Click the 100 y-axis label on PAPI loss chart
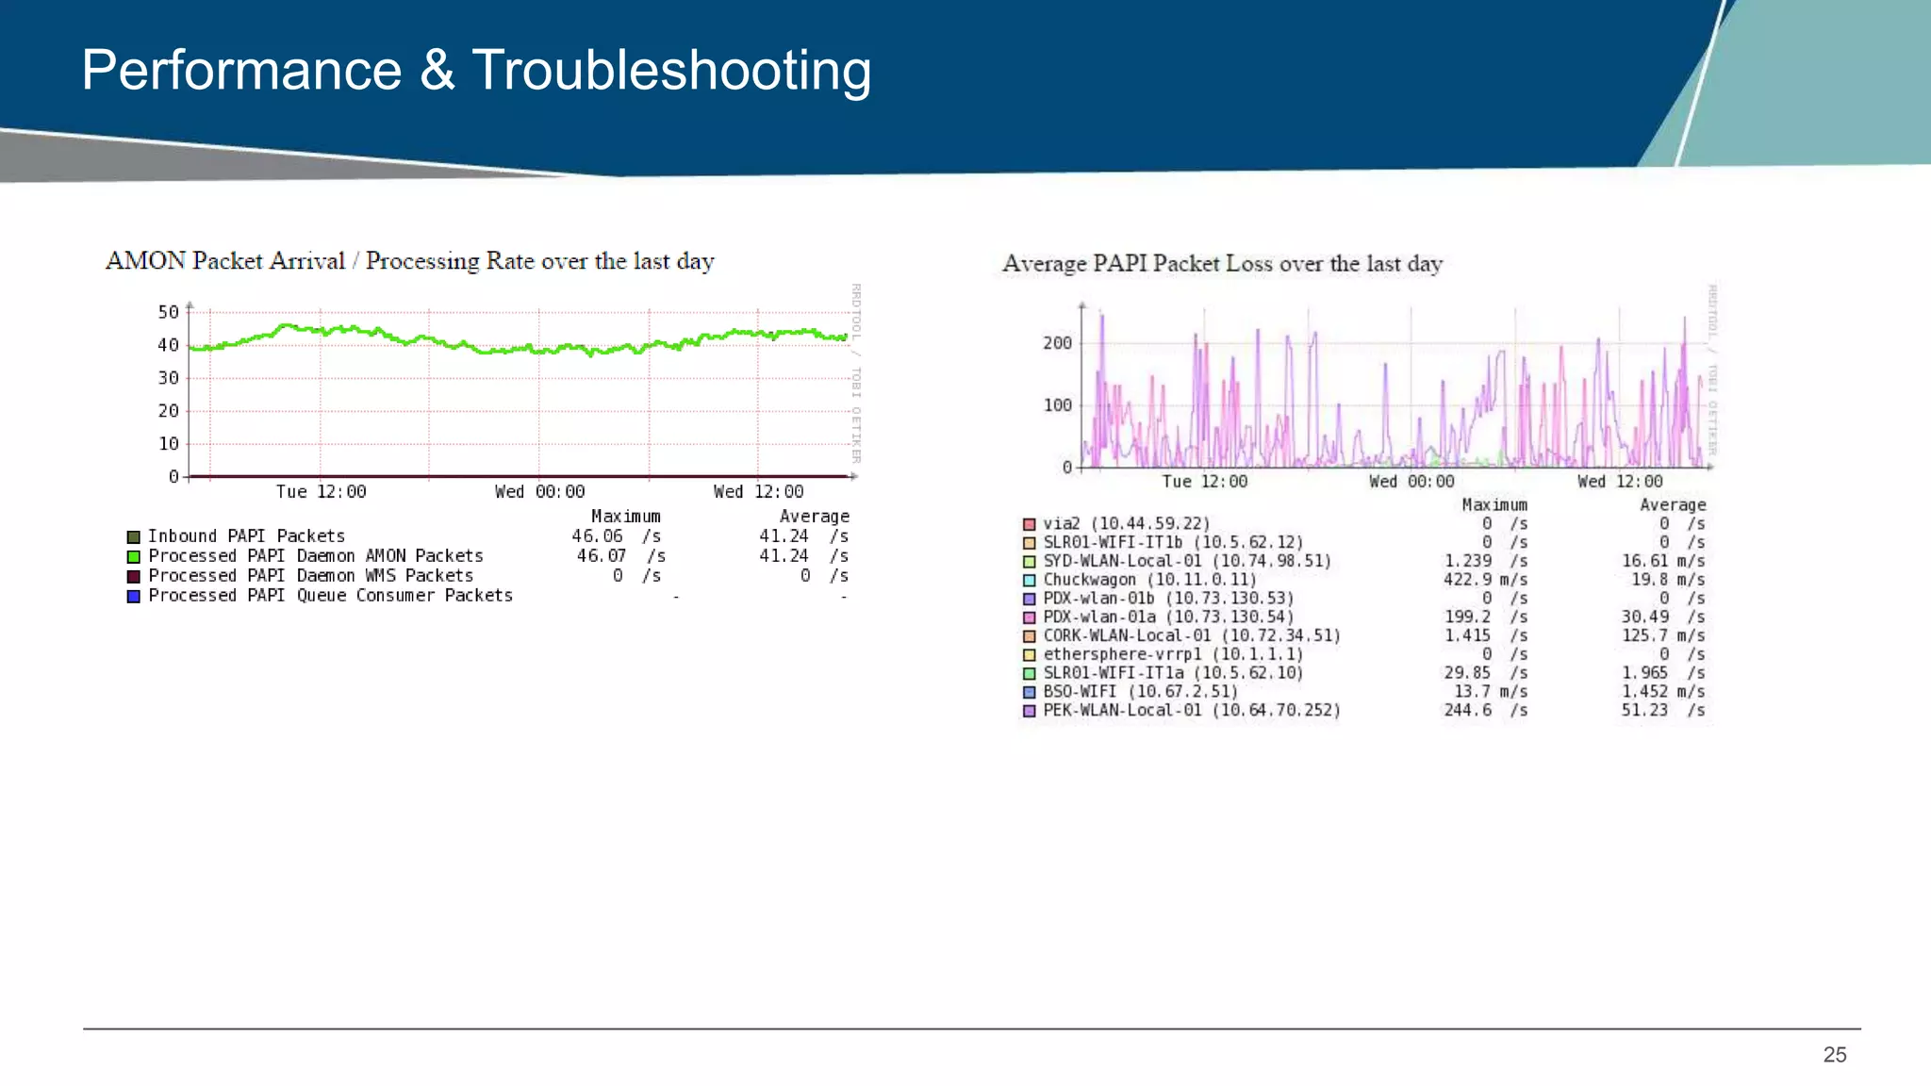 (1057, 405)
